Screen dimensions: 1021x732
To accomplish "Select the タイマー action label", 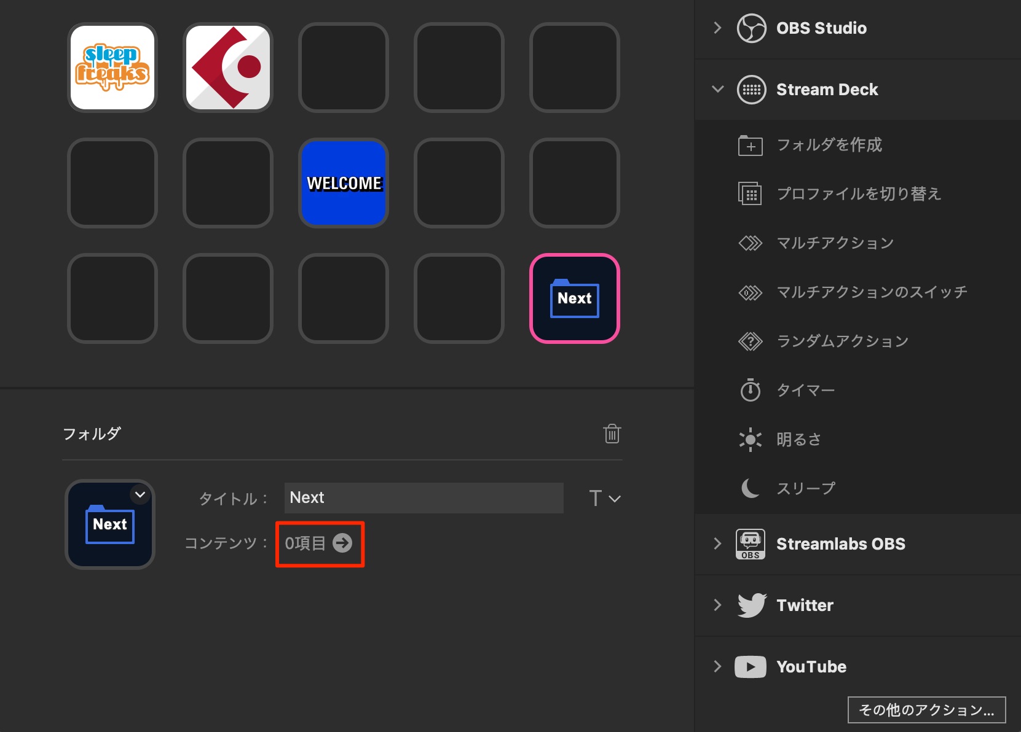I will click(x=806, y=391).
